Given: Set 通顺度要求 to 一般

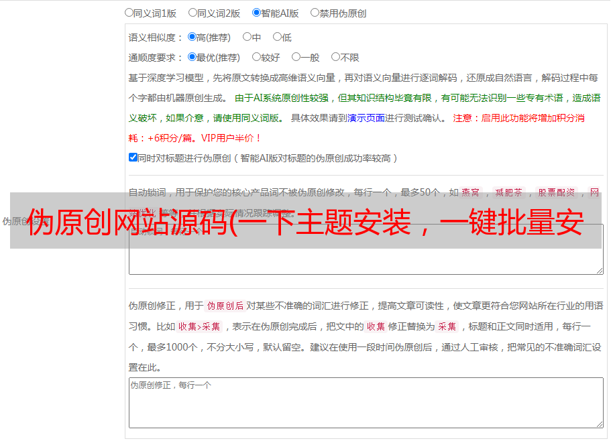Looking at the screenshot, I should pyautogui.click(x=296, y=57).
